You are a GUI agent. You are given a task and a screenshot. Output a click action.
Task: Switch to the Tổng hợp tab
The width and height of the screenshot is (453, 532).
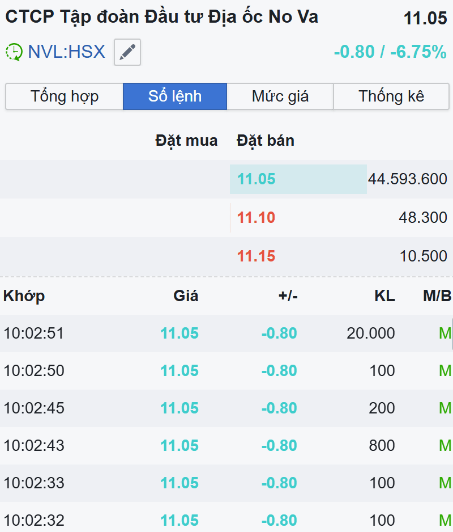[65, 96]
